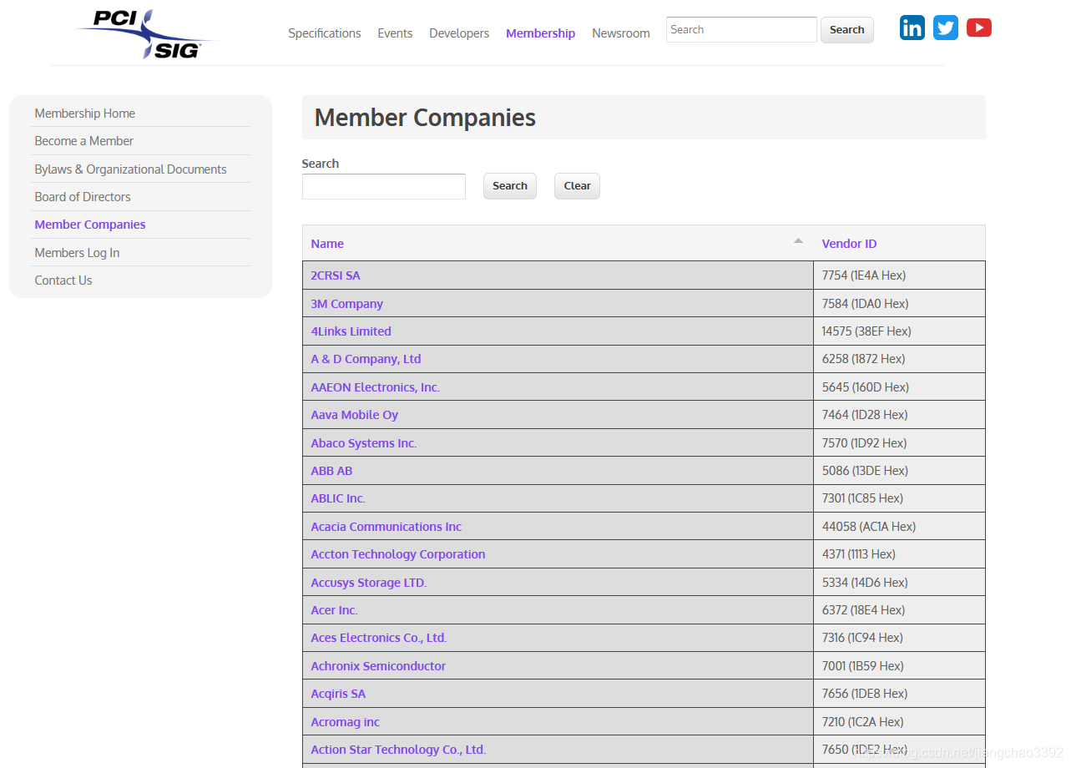Open 4Links Limited link

click(351, 331)
